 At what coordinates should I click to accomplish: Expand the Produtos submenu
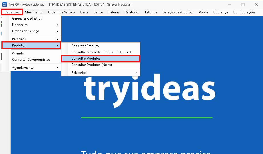(31, 45)
